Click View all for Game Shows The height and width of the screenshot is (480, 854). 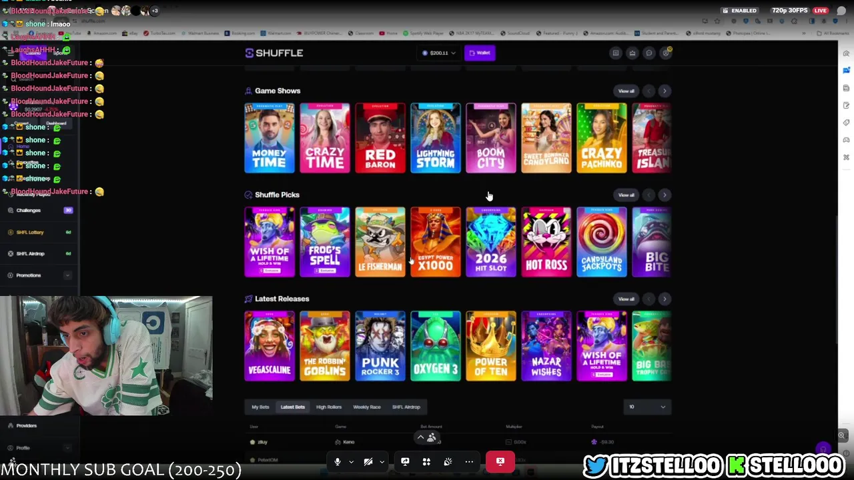pyautogui.click(x=626, y=91)
